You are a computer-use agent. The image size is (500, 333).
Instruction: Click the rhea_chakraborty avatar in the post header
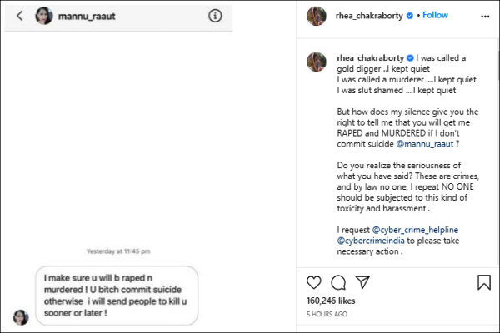[x=316, y=15]
